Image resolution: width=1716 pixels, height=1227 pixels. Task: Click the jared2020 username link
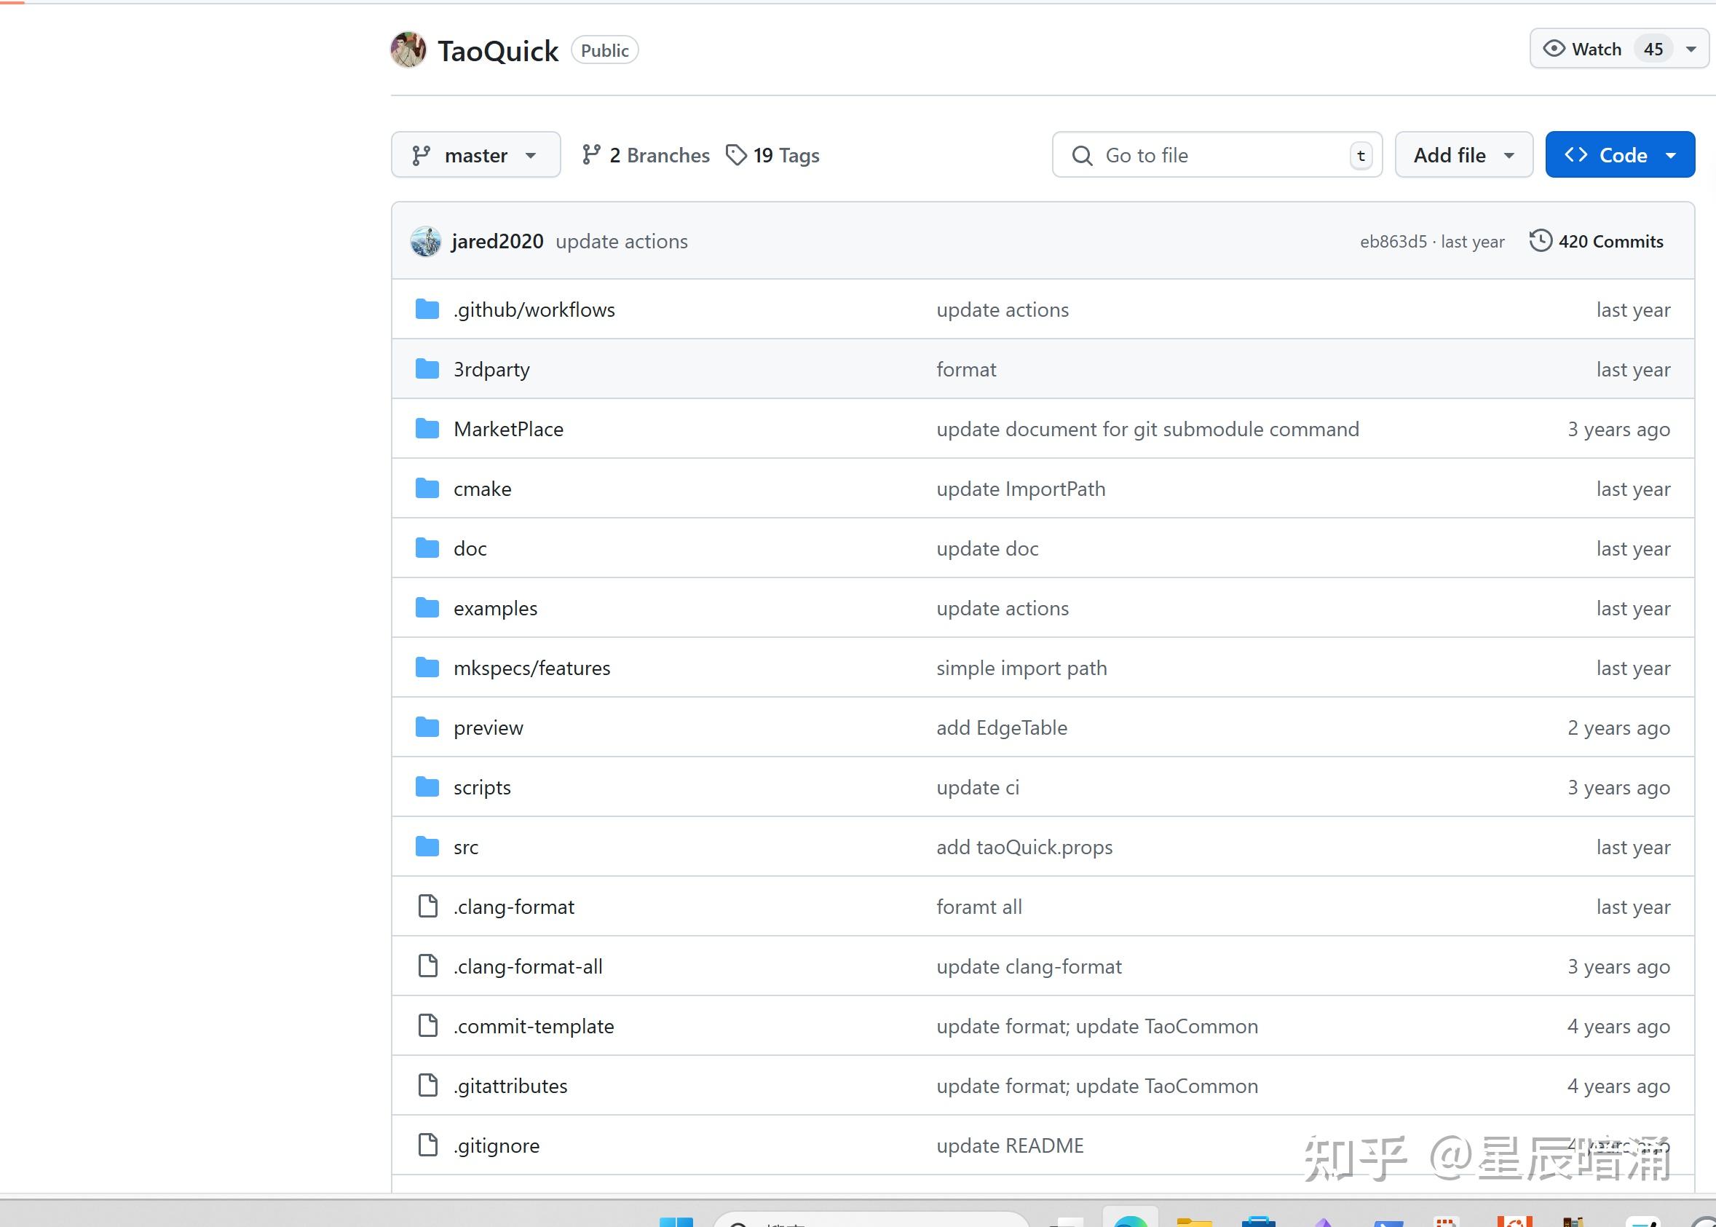[x=497, y=242]
